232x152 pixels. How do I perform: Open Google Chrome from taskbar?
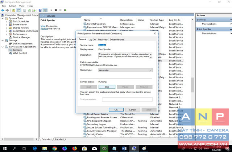54,148
